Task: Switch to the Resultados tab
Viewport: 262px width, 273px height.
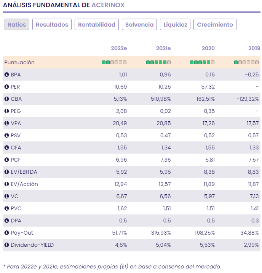Action: click(x=52, y=24)
